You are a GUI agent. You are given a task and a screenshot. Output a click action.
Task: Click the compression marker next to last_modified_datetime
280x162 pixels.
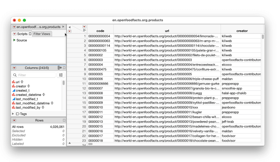pyautogui.click(x=52, y=103)
